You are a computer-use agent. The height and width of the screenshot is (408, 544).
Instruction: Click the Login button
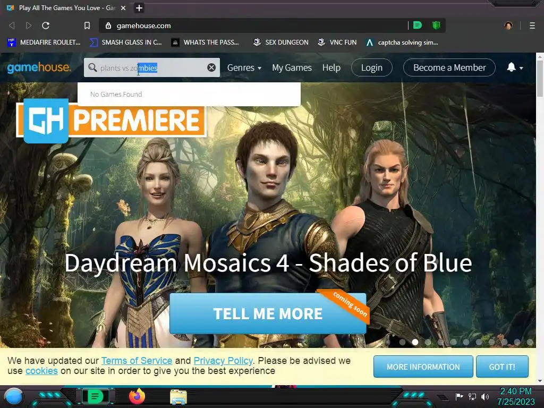(x=371, y=67)
